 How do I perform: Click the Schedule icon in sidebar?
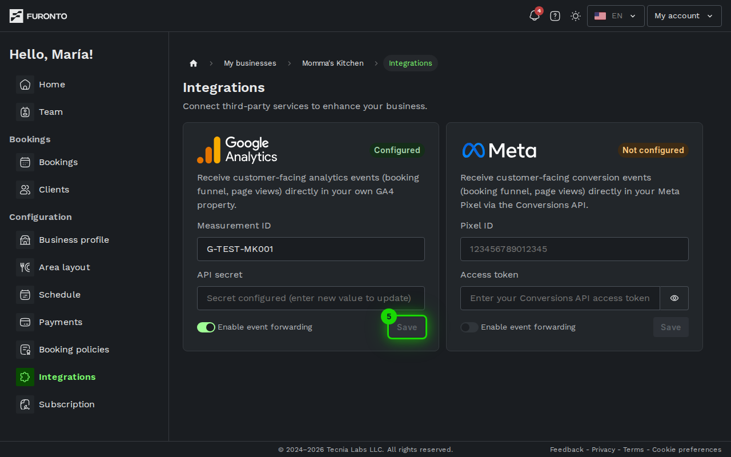(25, 295)
